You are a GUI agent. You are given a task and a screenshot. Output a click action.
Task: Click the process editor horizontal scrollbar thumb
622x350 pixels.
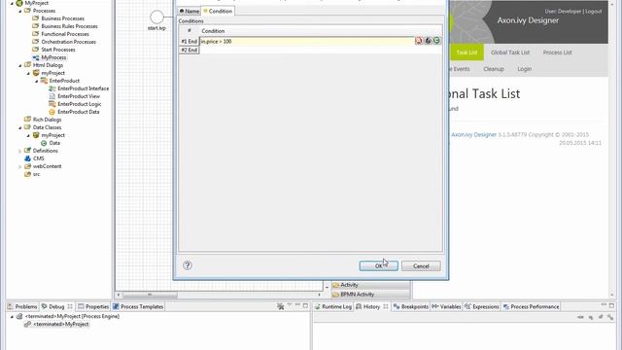[x=150, y=295]
